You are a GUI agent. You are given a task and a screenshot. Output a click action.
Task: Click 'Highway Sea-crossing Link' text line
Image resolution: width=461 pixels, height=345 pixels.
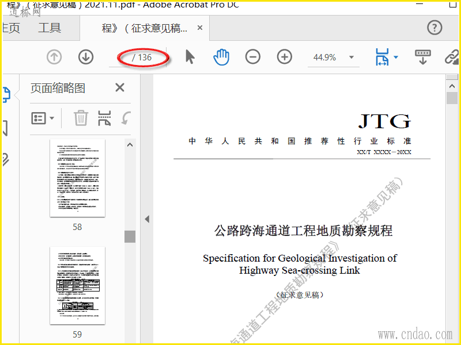[x=300, y=270]
